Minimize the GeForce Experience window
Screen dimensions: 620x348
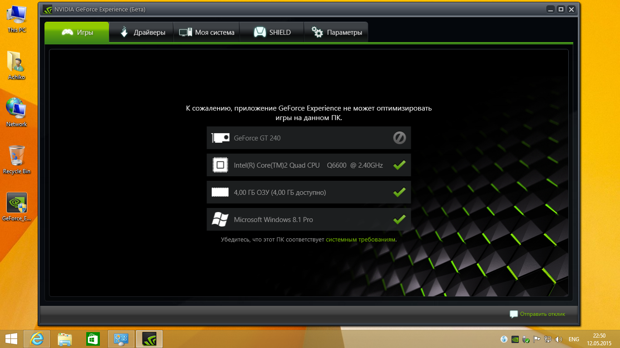pos(551,9)
